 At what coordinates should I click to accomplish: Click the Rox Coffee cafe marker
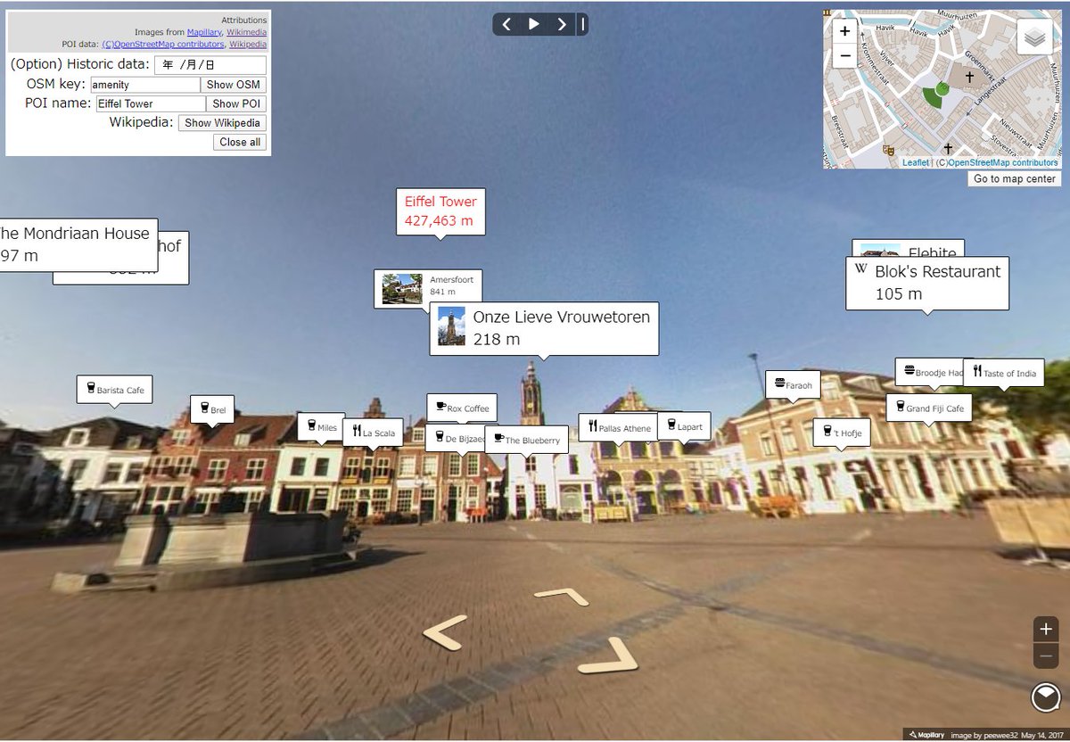pos(461,408)
